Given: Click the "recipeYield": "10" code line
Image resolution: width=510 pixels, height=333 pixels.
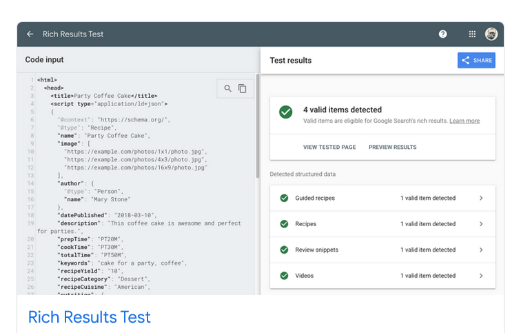Looking at the screenshot, I should (x=90, y=271).
